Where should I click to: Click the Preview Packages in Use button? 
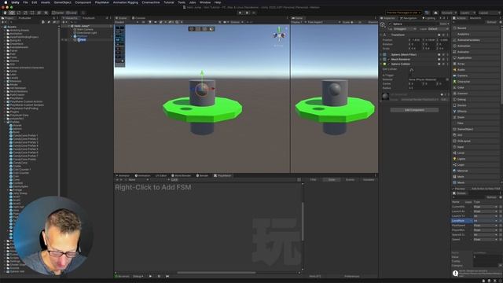403,13
